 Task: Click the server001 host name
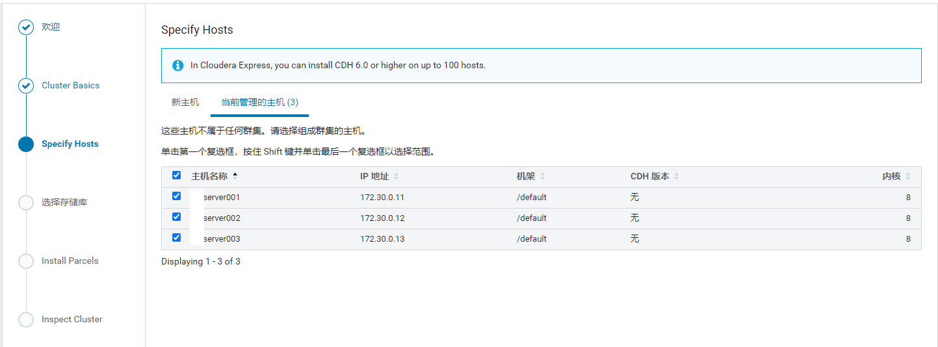tap(222, 198)
